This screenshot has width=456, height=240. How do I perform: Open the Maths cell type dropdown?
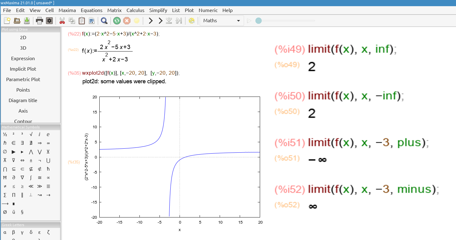pos(222,20)
